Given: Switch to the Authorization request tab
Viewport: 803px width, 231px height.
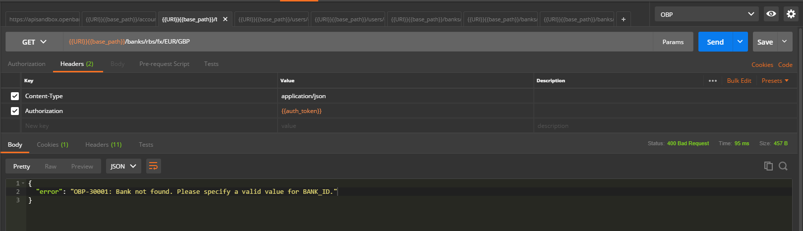Looking at the screenshot, I should point(27,64).
